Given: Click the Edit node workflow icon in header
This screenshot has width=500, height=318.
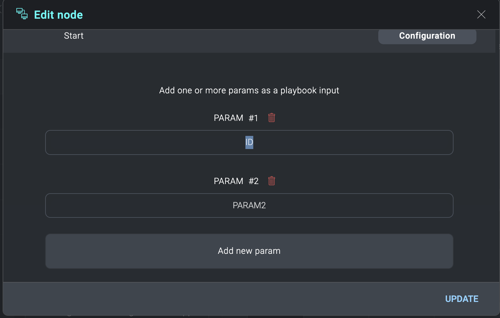Looking at the screenshot, I should click(x=22, y=14).
